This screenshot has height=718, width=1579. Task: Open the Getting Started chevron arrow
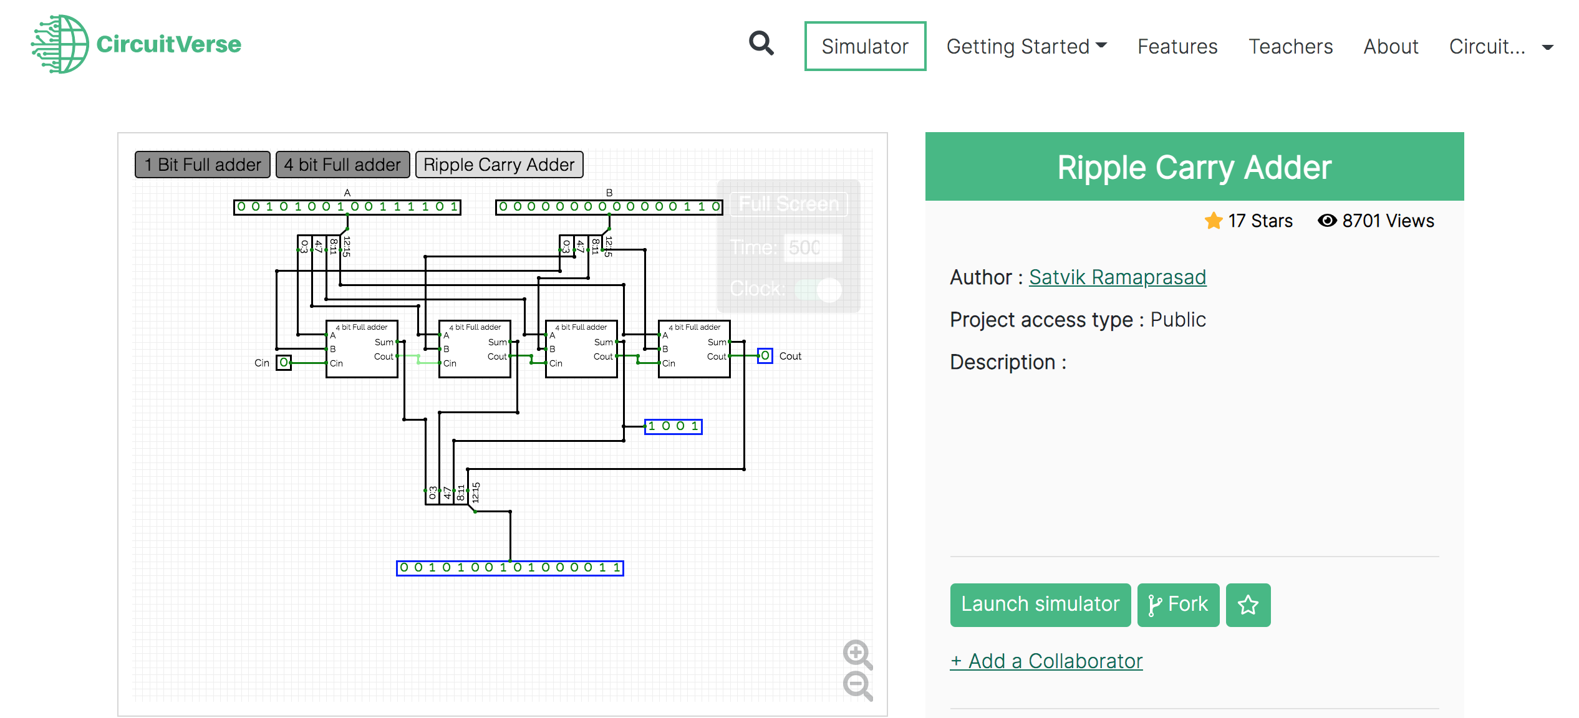pyautogui.click(x=1101, y=46)
